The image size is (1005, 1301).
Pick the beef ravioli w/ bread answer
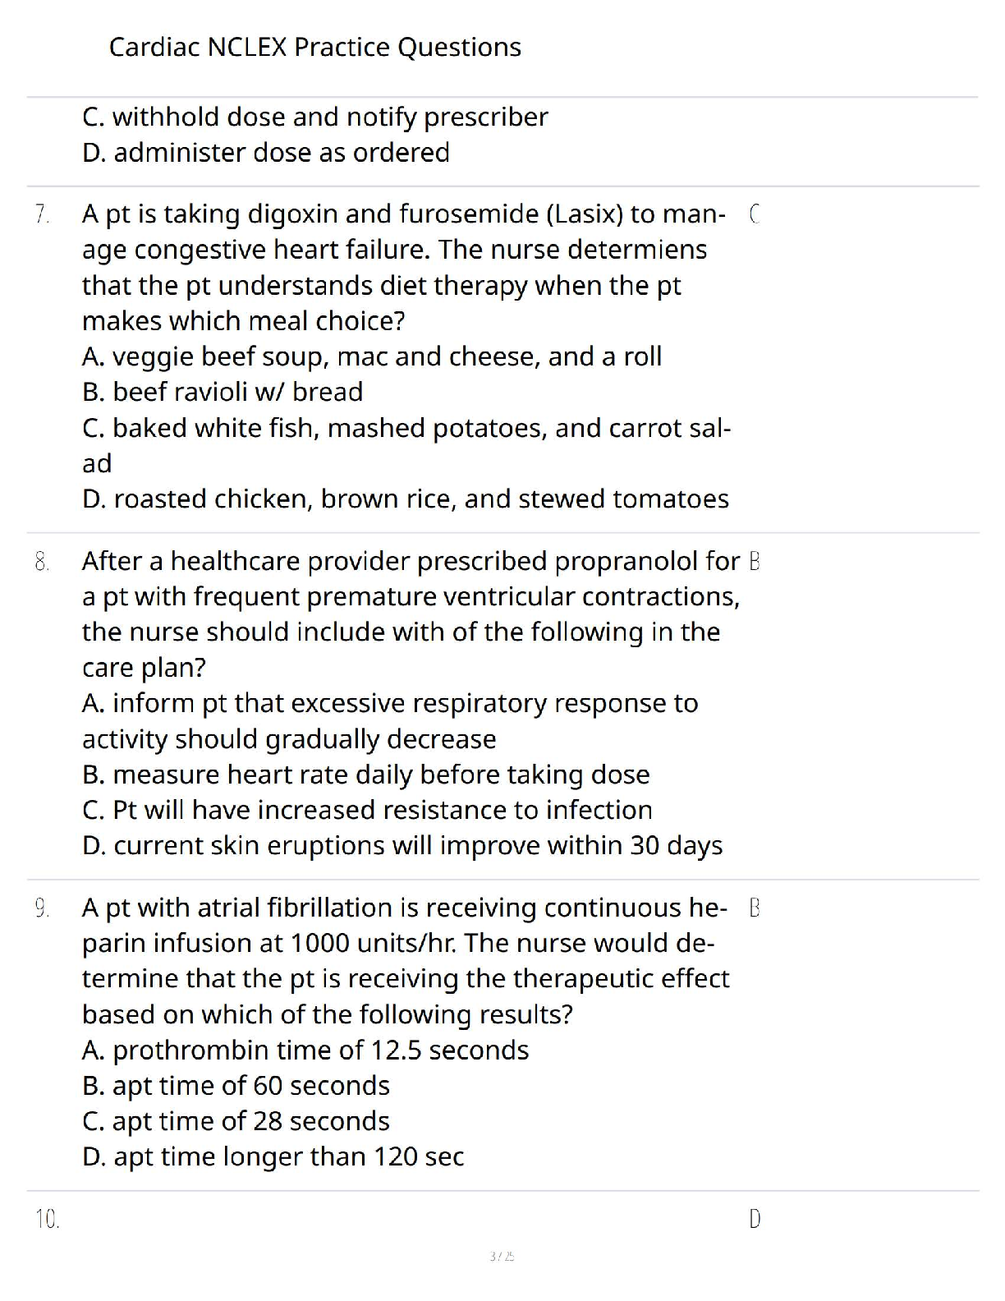pos(223,392)
